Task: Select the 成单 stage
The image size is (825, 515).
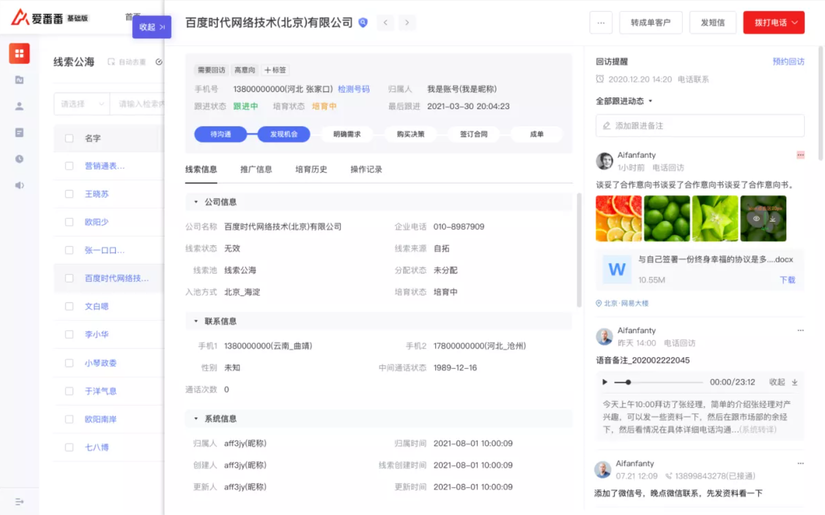Action: (x=537, y=134)
